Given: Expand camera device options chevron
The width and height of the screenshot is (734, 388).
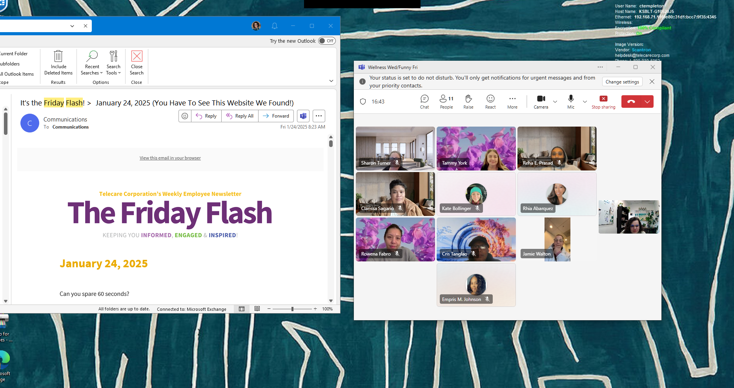Looking at the screenshot, I should tap(555, 102).
